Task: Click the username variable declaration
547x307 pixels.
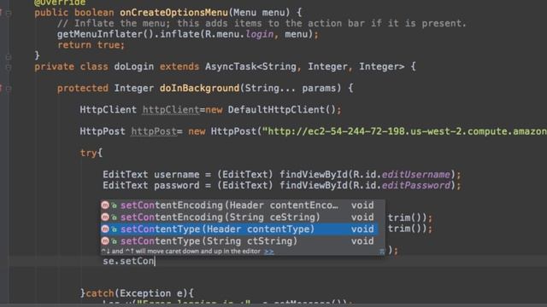Action: 177,175
